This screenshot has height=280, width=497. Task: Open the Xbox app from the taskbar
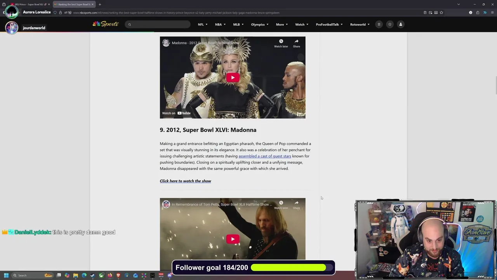[101, 275]
